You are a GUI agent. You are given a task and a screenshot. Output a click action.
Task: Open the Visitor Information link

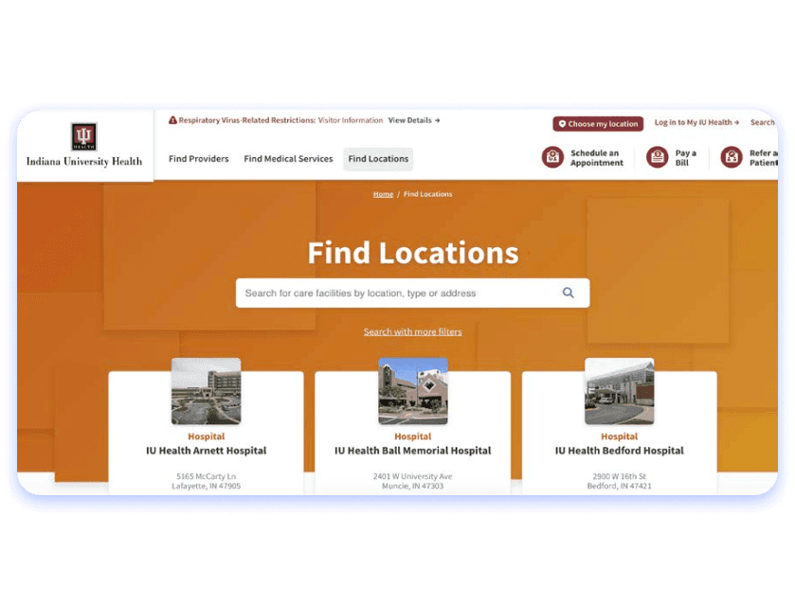[351, 120]
